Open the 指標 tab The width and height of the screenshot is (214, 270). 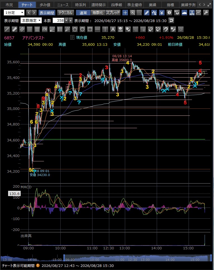[x=170, y=5]
